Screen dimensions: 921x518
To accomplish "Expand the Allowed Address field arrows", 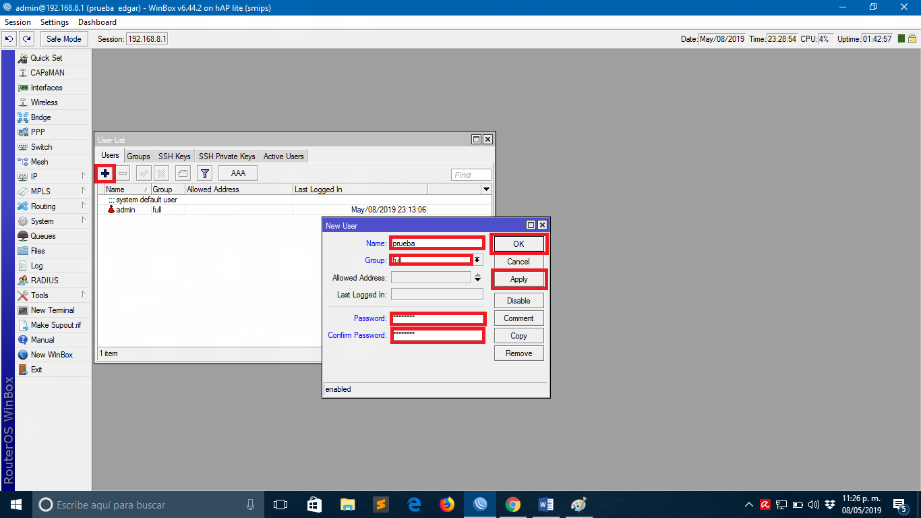I will (477, 277).
